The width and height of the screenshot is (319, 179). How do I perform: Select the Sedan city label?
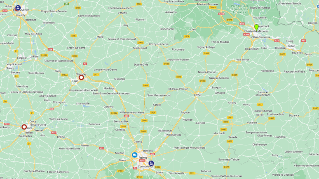click(291, 46)
